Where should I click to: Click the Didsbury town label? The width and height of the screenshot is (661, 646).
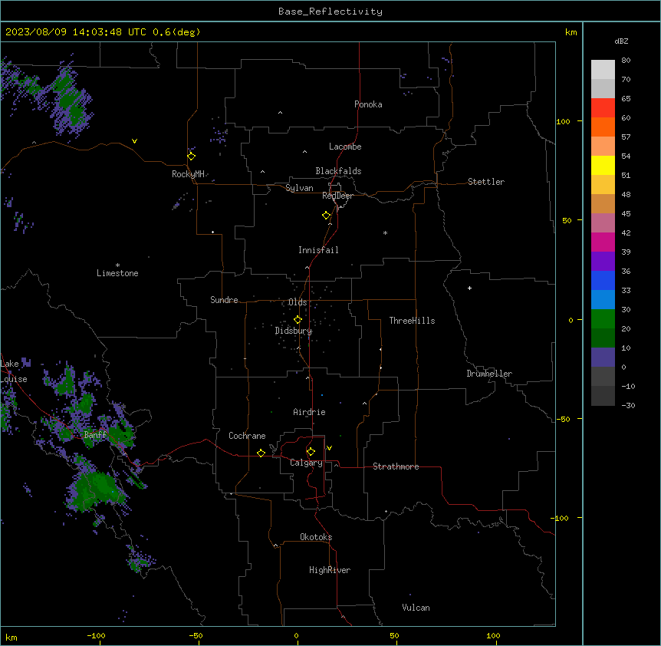click(294, 331)
